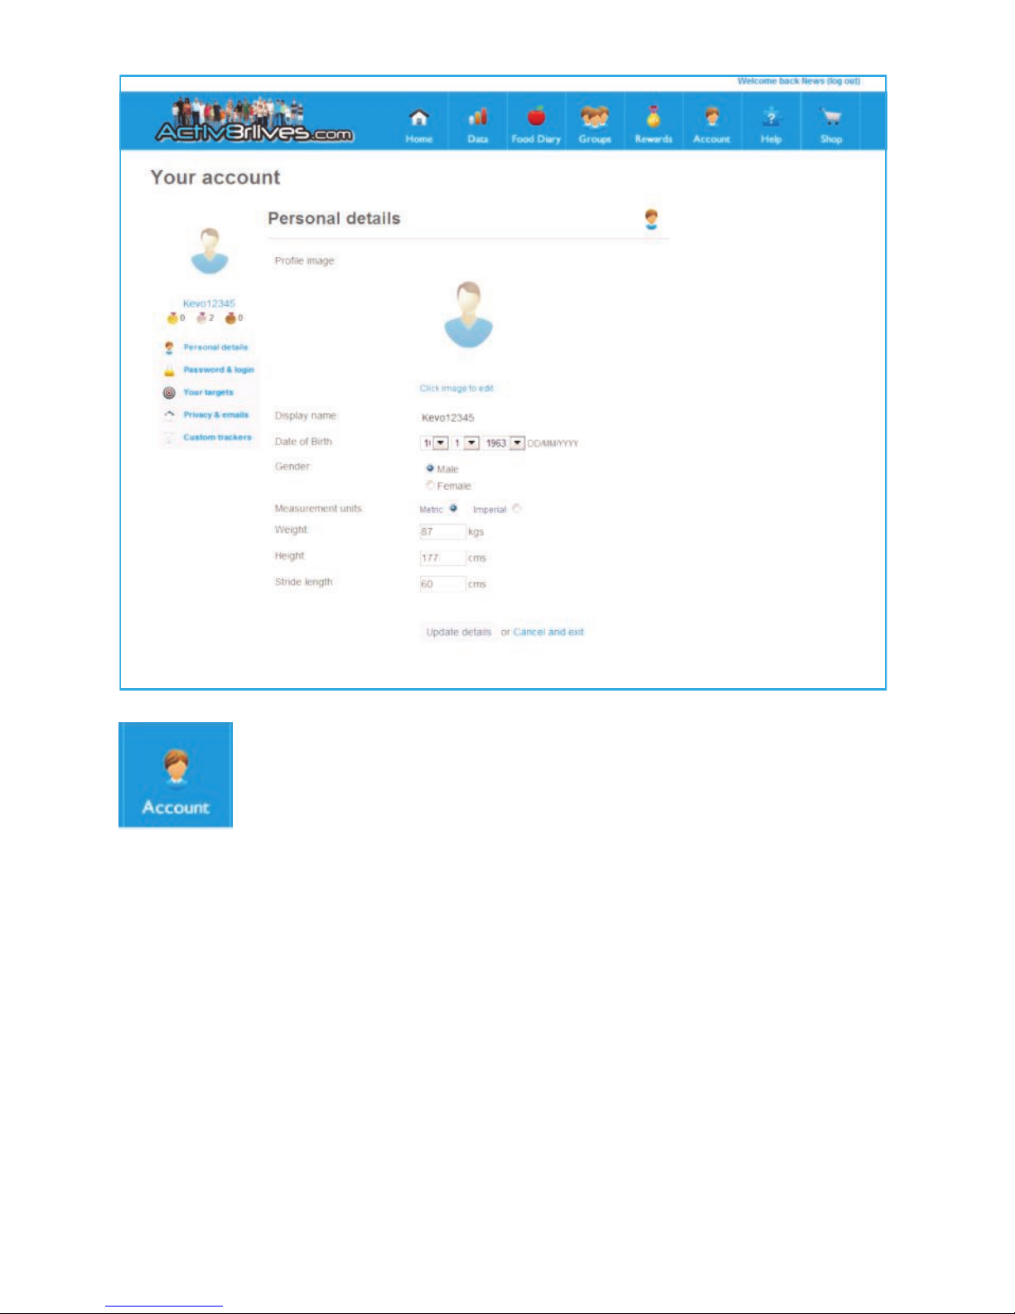Image resolution: width=1015 pixels, height=1314 pixels.
Task: Open Personal details in the sidebar
Action: (x=215, y=347)
